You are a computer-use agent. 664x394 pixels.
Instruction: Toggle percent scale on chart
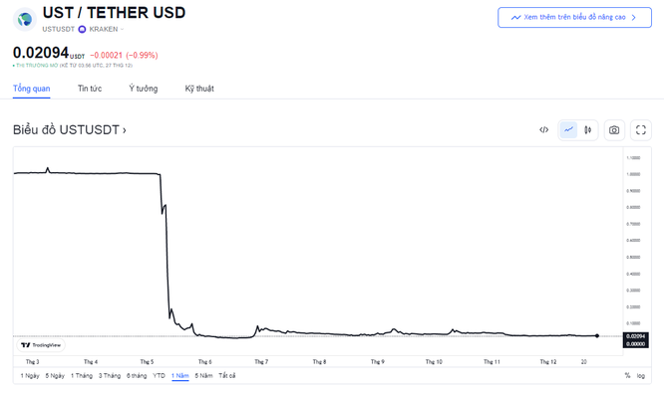(627, 375)
